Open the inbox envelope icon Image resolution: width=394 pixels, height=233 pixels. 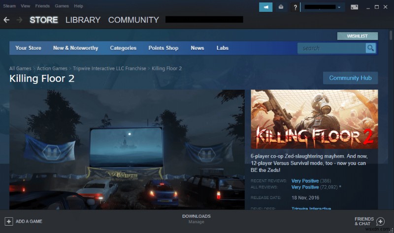click(281, 7)
